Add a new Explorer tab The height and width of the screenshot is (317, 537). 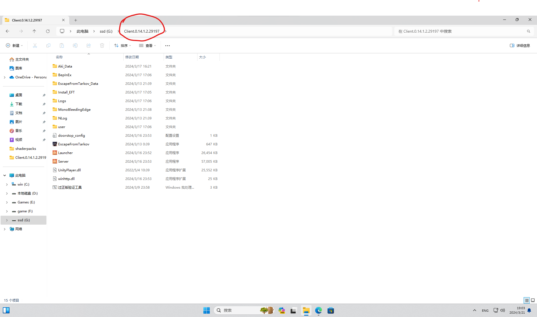76,20
